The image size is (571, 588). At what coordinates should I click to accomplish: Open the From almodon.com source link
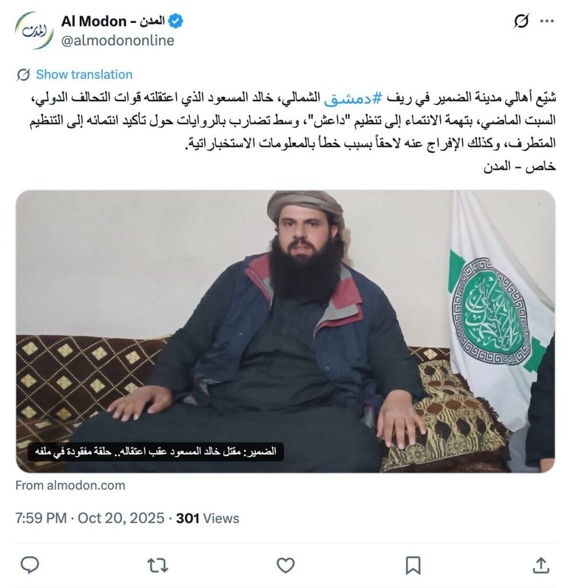pyautogui.click(x=70, y=485)
